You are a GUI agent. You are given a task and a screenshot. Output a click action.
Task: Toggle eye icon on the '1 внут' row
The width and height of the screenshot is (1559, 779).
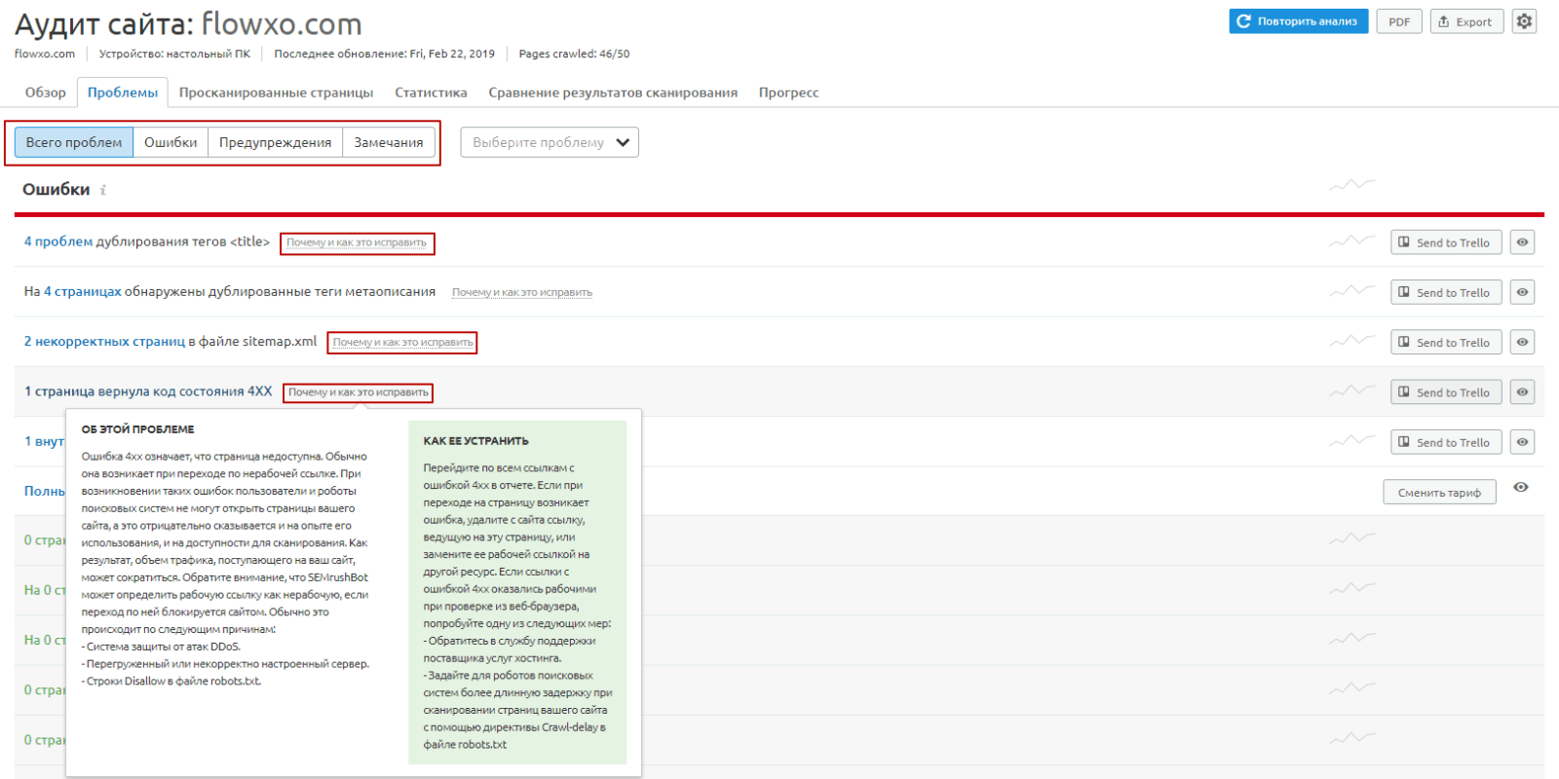(1522, 442)
